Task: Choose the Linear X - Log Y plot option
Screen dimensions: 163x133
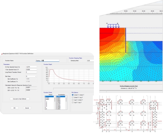Action: click(73, 97)
